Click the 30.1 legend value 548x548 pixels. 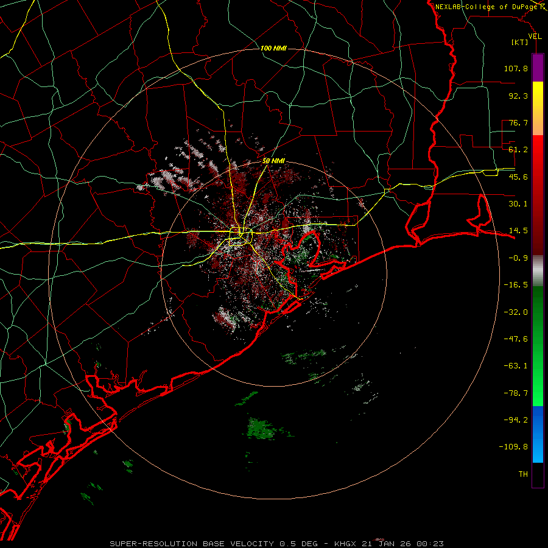(518, 204)
